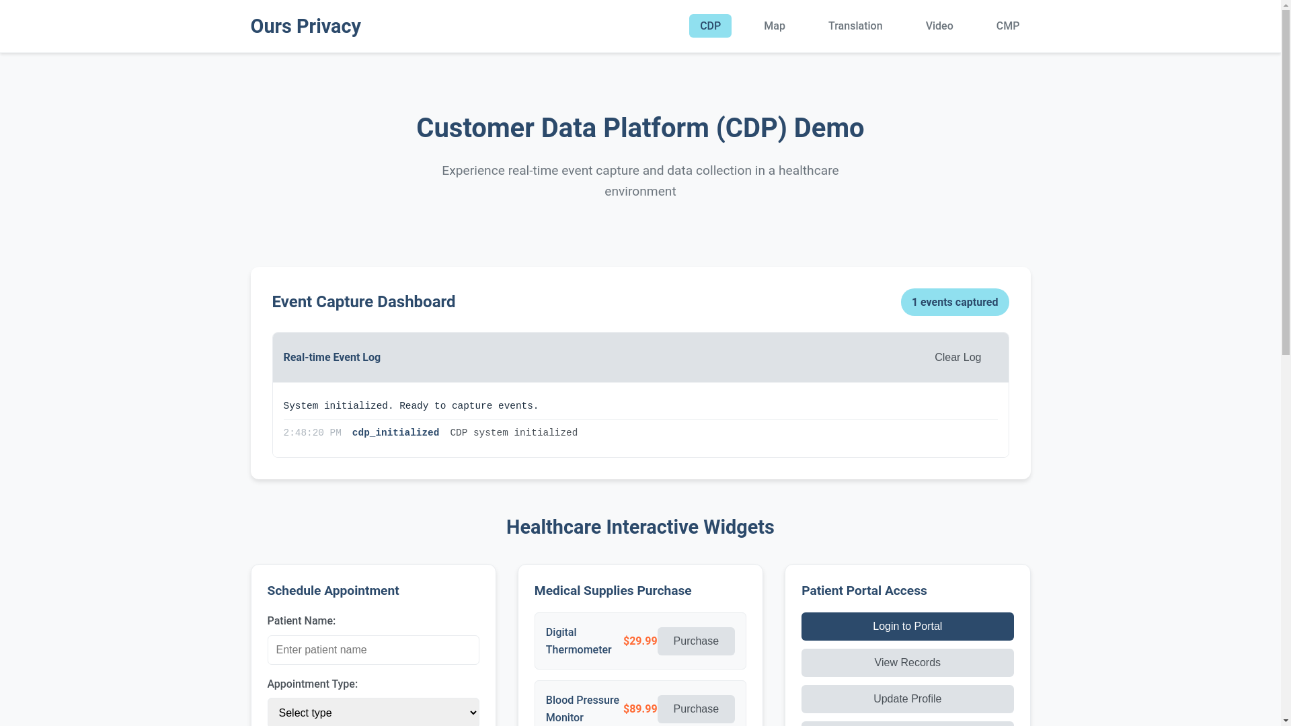Screen dimensions: 1291x726
Task: Click the Medical Supplies Purchase heading
Action: (613, 591)
